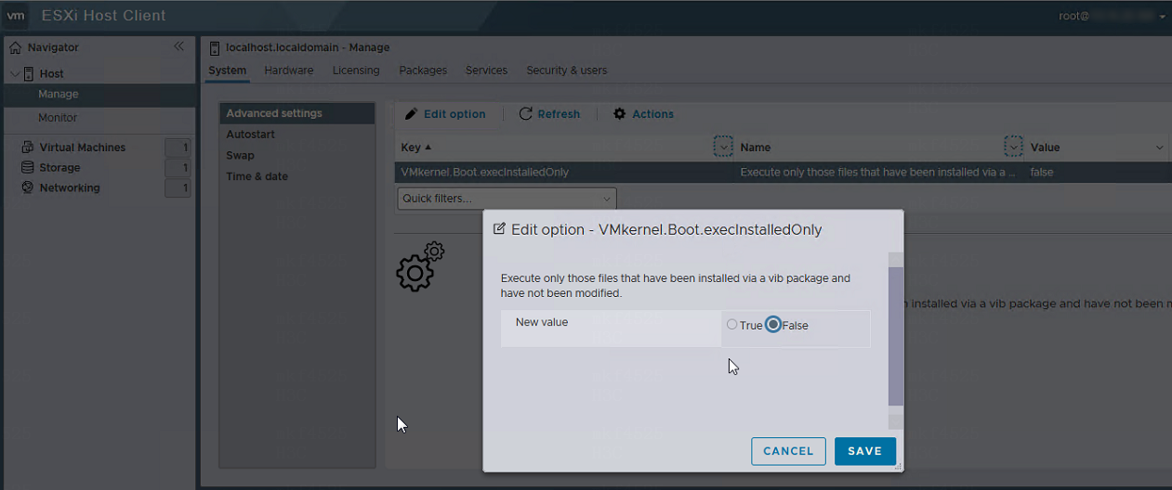This screenshot has height=490, width=1172.
Task: Switch to the Licensing tab
Action: click(x=356, y=71)
